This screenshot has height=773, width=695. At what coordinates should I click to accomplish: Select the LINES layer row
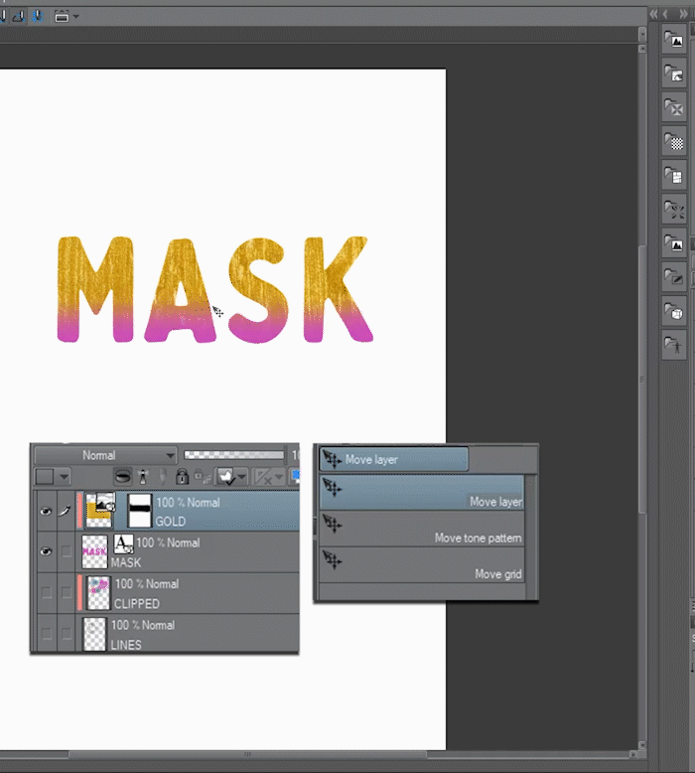click(x=199, y=634)
